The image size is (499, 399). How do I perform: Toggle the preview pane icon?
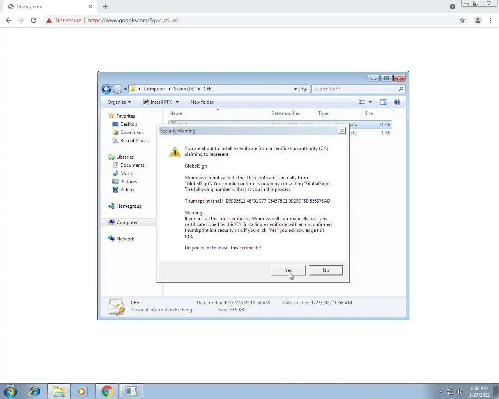(383, 102)
